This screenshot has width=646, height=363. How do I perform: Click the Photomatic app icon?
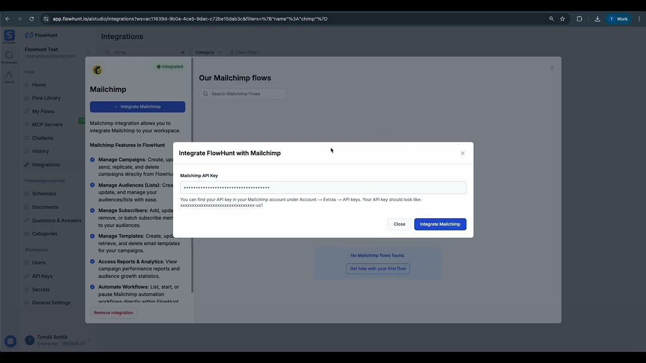tap(9, 57)
